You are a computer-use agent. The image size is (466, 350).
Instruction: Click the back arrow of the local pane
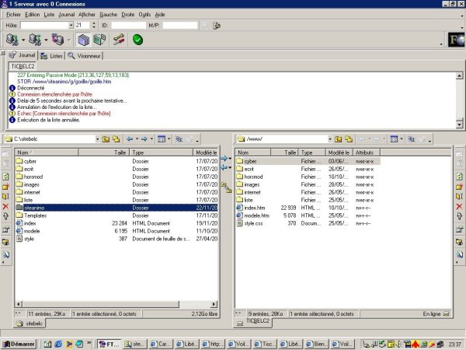pyautogui.click(x=130, y=139)
